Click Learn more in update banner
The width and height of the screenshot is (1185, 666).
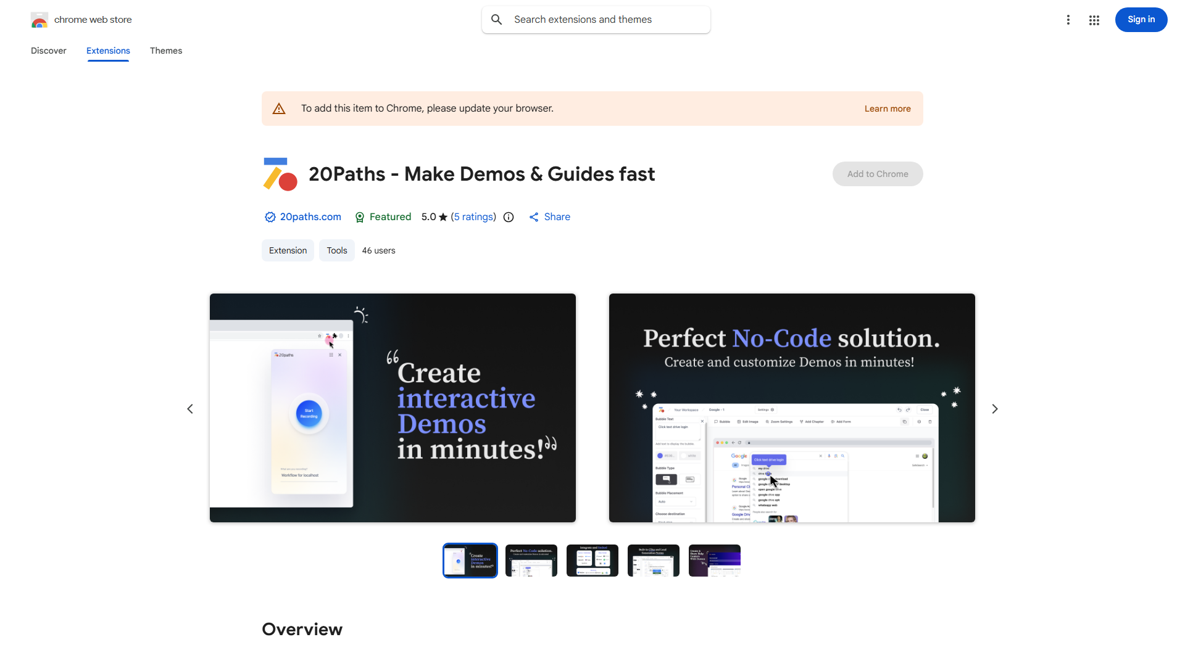tap(887, 109)
